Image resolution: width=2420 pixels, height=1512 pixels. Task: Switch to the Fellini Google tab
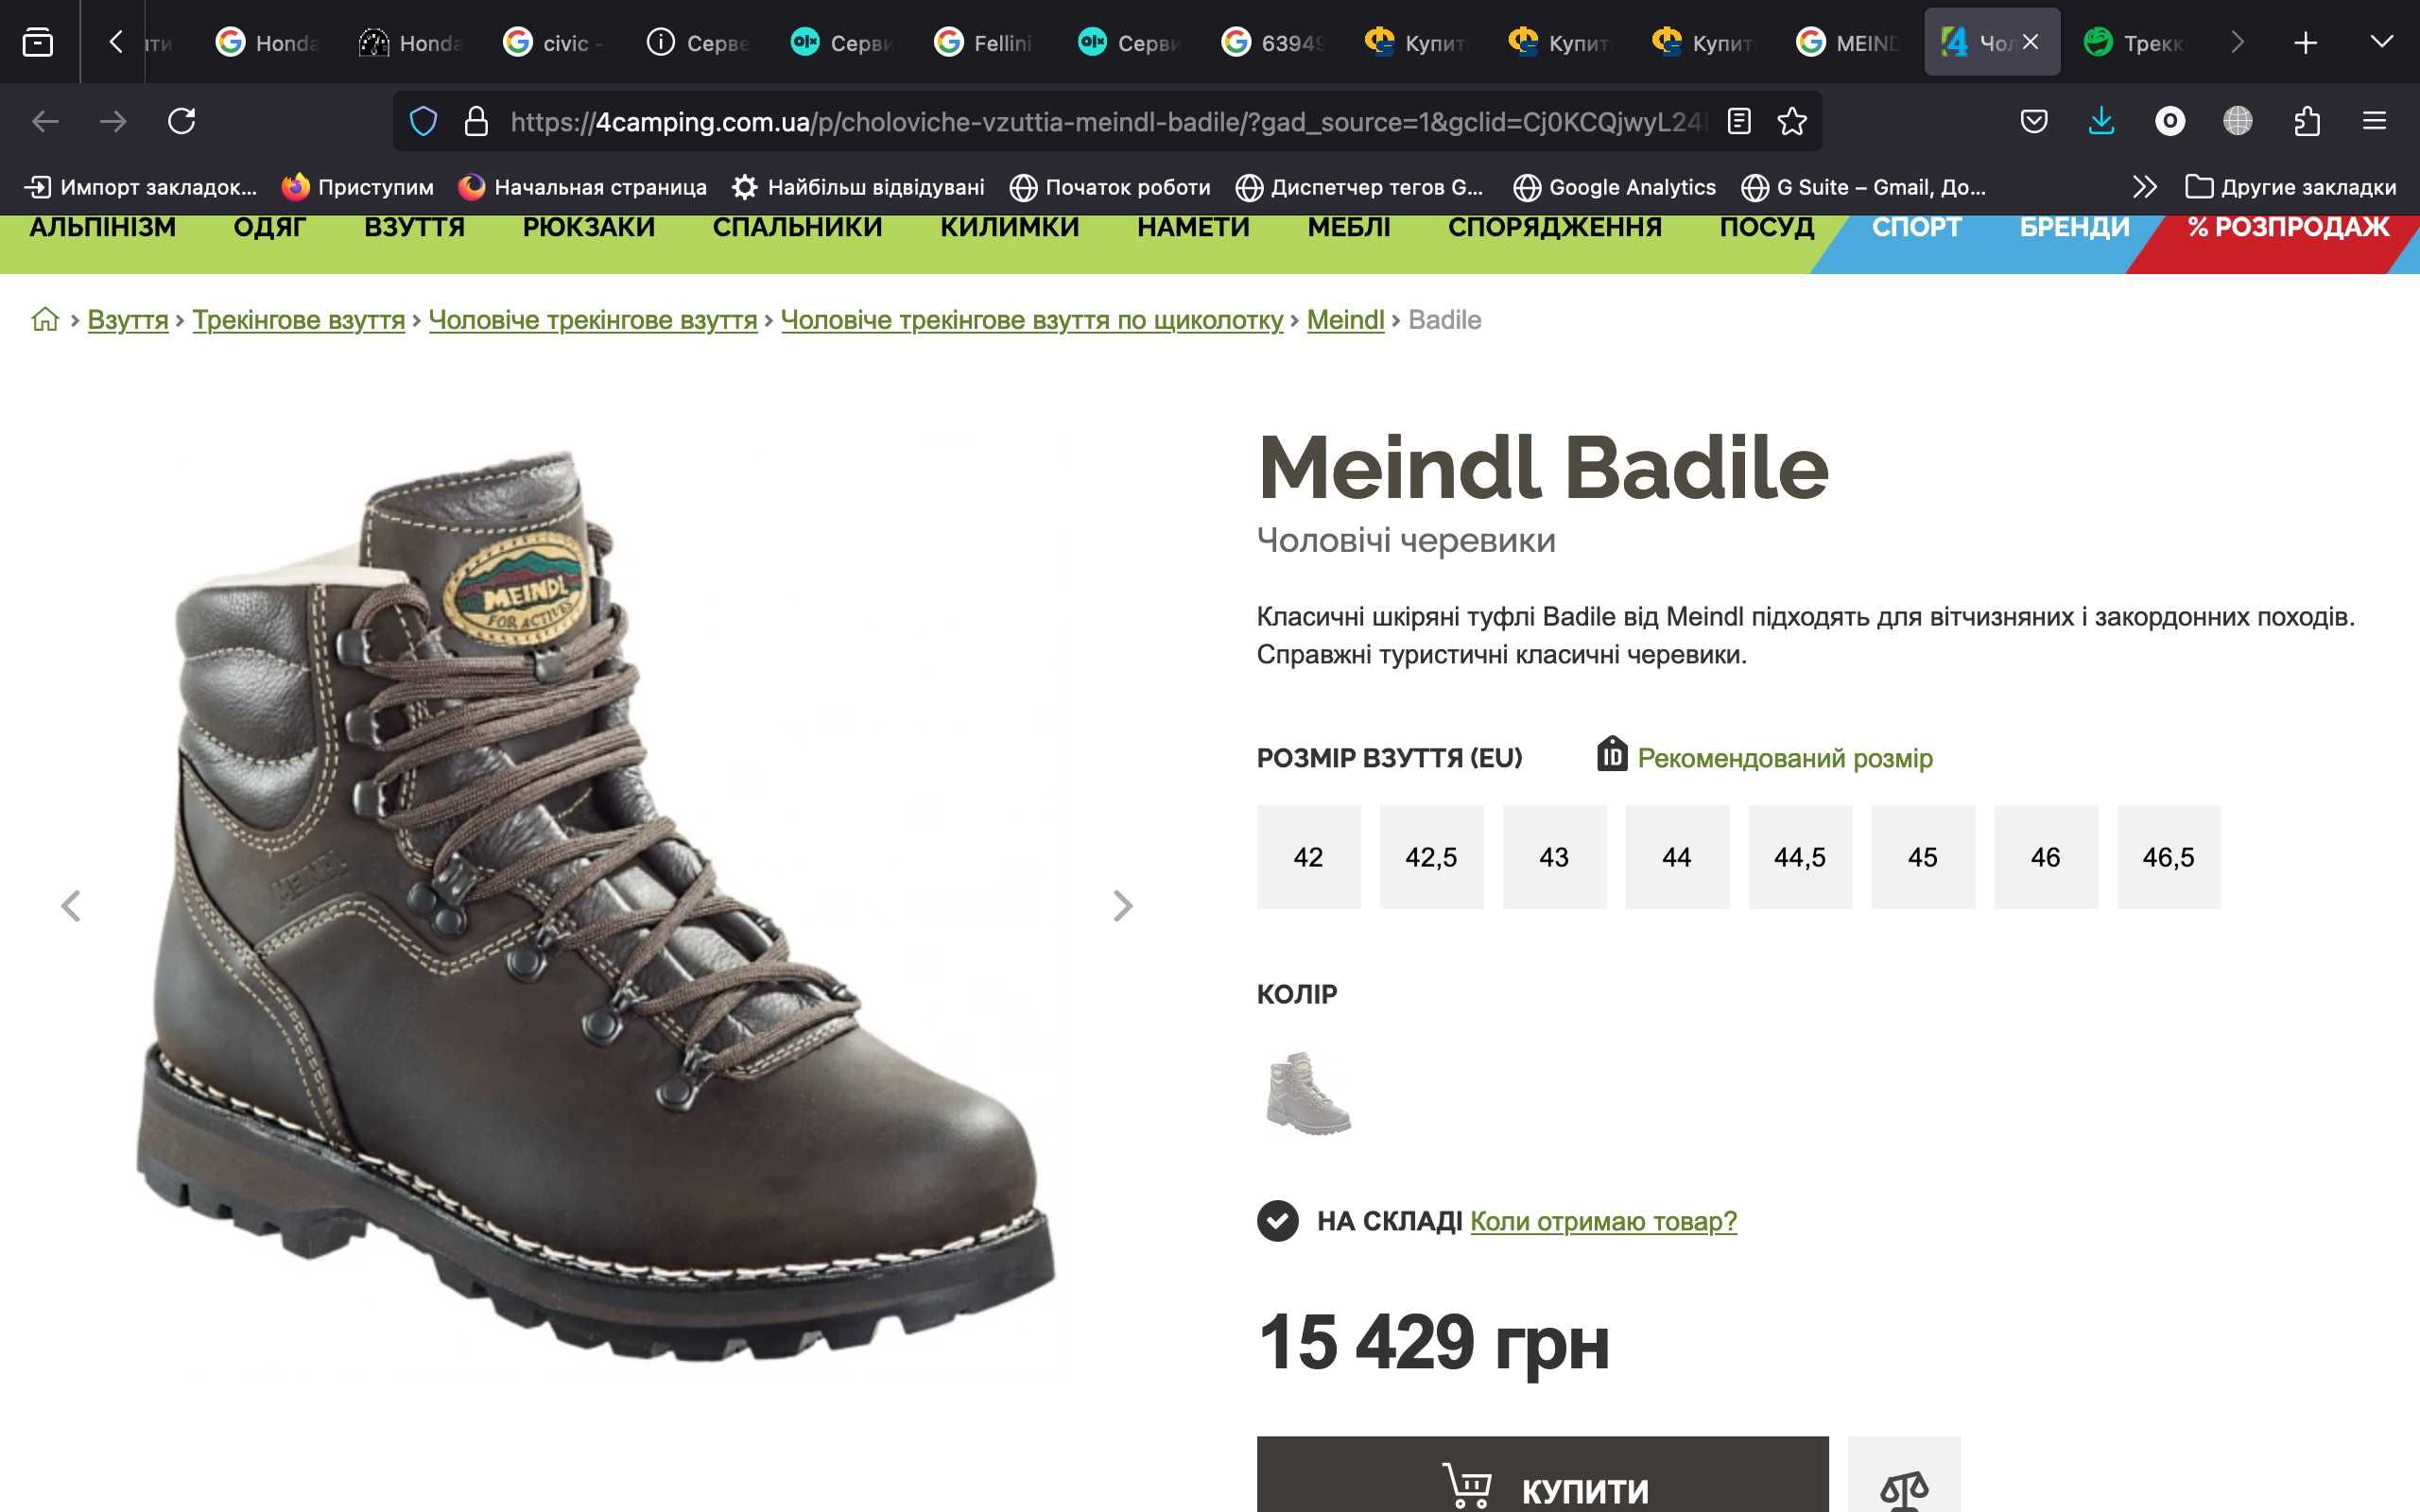coord(983,42)
